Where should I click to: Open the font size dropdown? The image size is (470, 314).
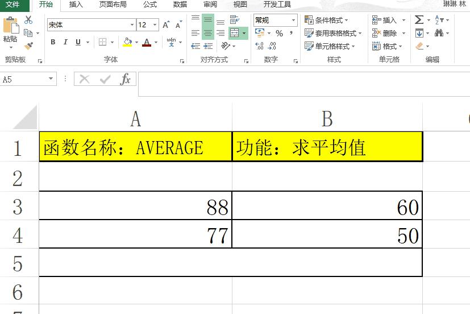155,25
